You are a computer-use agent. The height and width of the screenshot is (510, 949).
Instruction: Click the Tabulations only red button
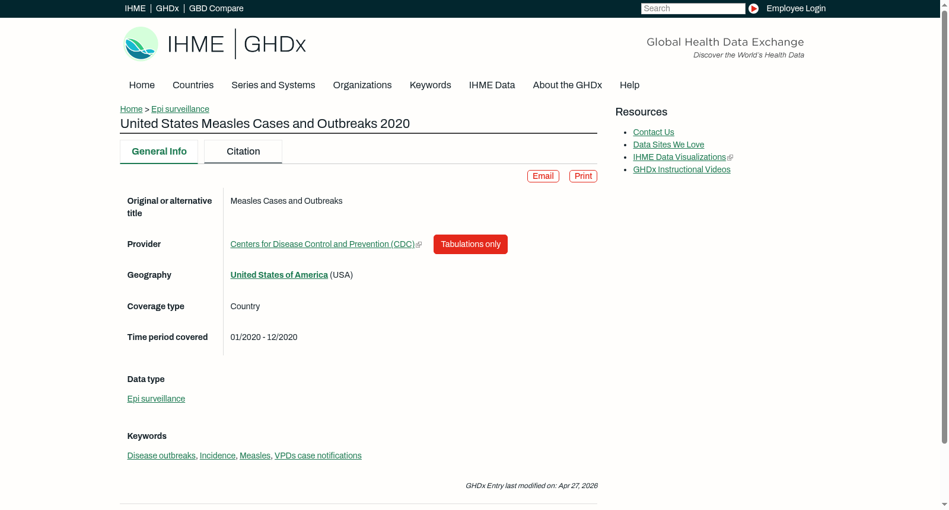point(470,244)
